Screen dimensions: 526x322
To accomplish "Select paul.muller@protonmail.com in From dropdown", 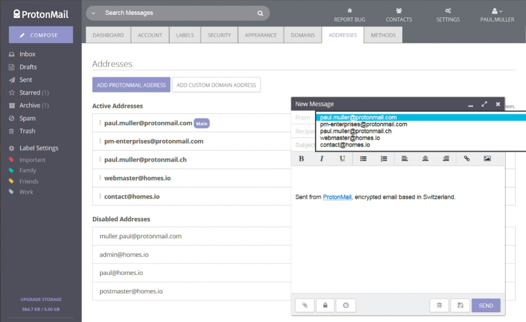I will tap(421, 118).
